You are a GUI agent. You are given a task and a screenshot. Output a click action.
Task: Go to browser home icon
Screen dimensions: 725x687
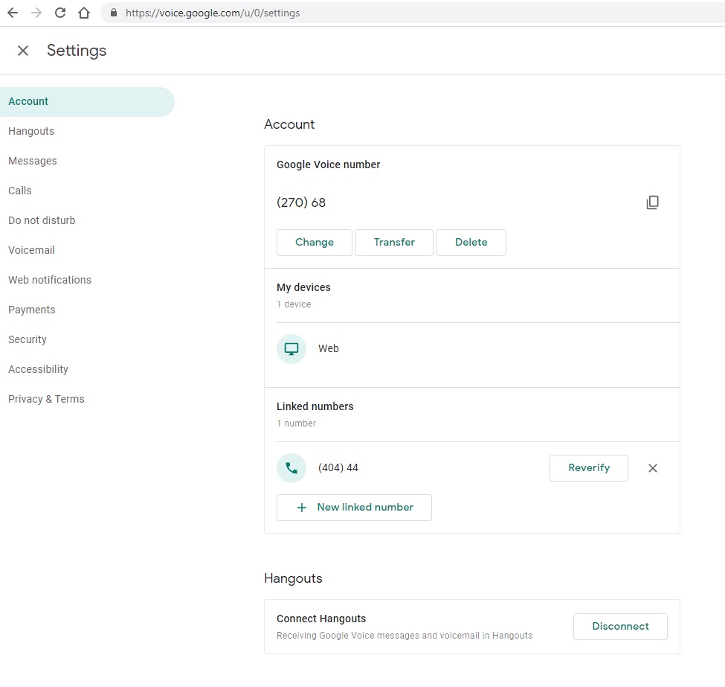pos(84,13)
